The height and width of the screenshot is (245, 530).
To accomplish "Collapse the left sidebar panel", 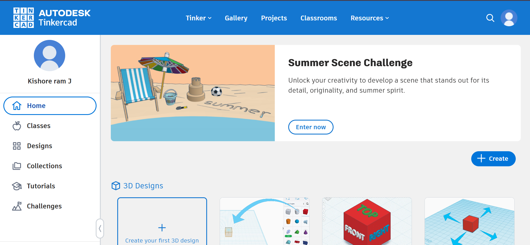I will [100, 229].
